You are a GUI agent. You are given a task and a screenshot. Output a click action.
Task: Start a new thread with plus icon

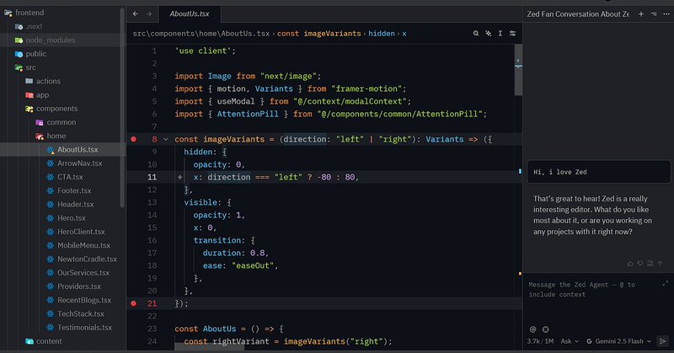point(641,13)
